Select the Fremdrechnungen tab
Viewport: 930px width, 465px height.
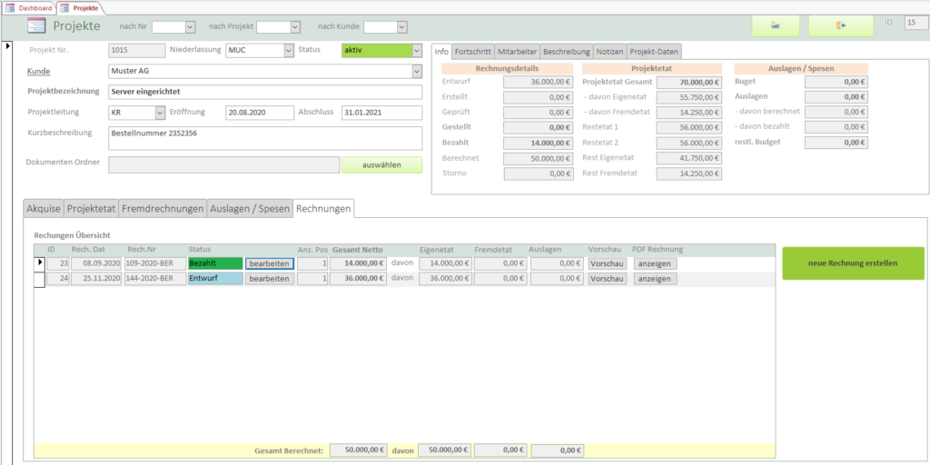click(163, 209)
